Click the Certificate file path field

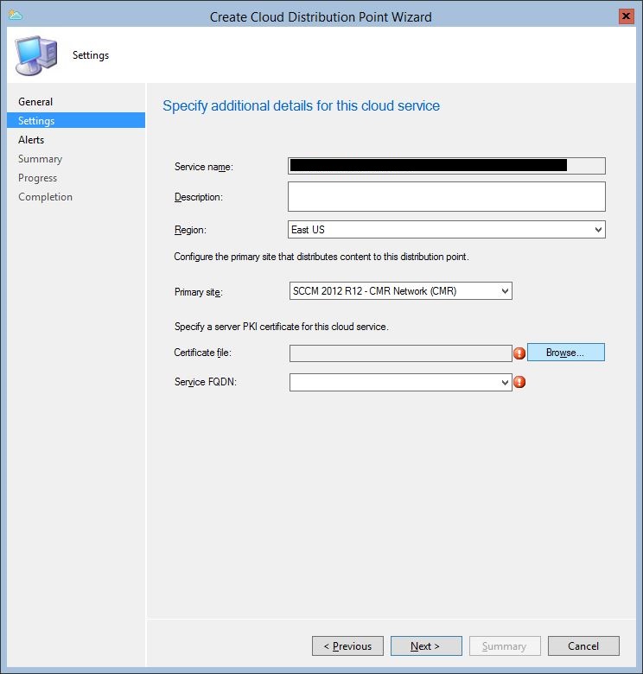point(401,353)
